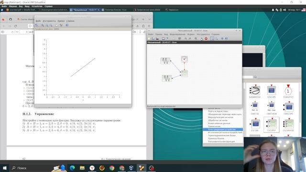Select the upper sine generator block in diagram
Image resolution: width=306 pixels, height=172 pixels.
[165, 61]
